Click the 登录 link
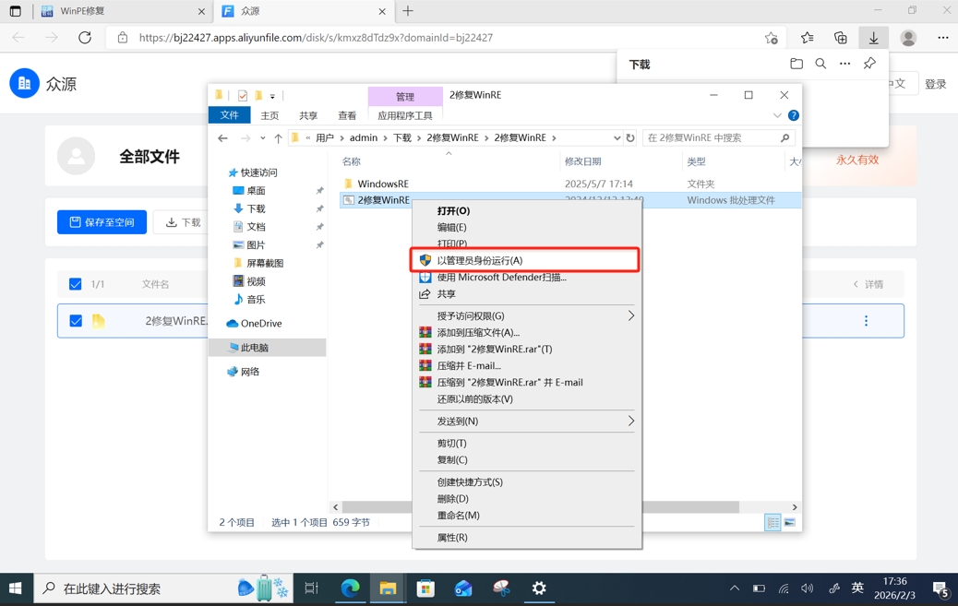The height and width of the screenshot is (606, 958). coord(935,84)
